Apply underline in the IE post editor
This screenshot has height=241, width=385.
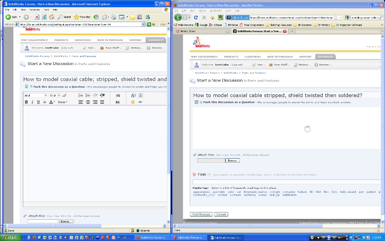point(38,102)
